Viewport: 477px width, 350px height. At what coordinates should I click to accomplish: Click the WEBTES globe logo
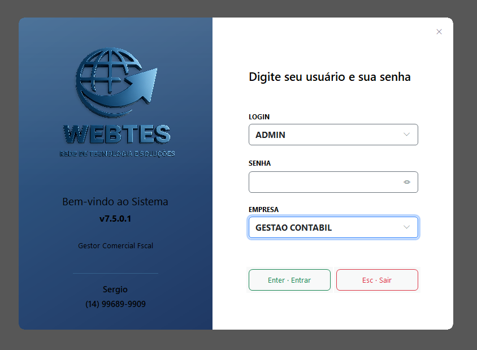116,83
